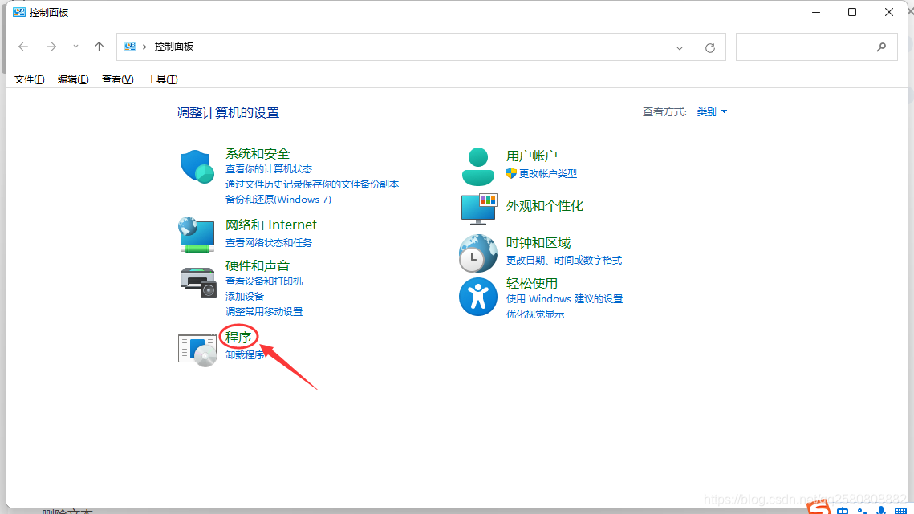This screenshot has width=914, height=514.
Task: Open 轻松使用 category link
Action: [x=531, y=283]
